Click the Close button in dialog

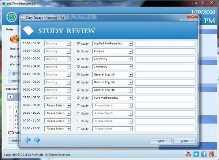[184, 141]
